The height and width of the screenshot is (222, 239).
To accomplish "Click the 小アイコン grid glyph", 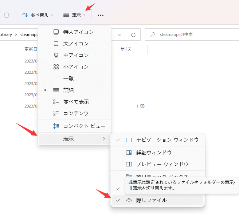I will (56, 67).
